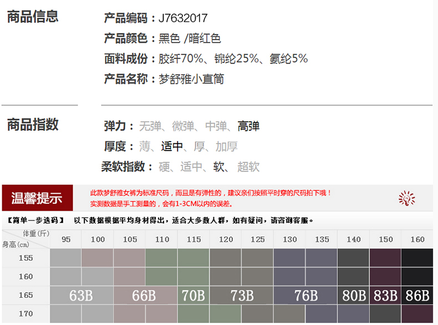438x325 pixels.
Task: Click weight column header 135
Action: (322, 239)
